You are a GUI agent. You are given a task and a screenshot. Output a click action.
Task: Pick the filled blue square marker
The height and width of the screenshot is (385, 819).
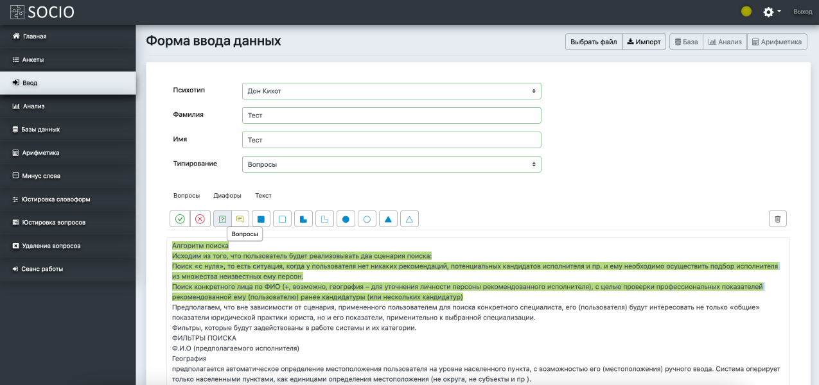tap(261, 219)
